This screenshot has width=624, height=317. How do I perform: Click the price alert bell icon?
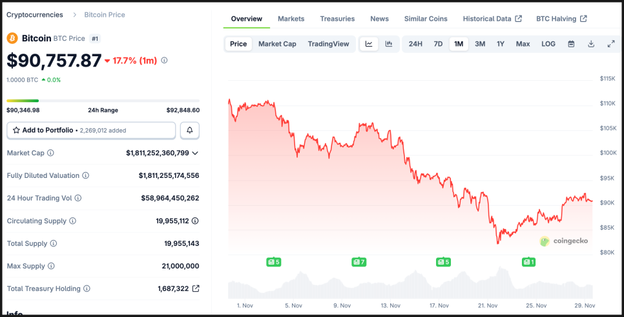[190, 130]
